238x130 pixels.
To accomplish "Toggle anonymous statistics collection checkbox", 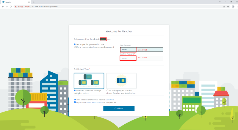I will [75, 100].
